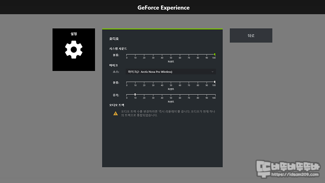The width and height of the screenshot is (325, 183).
Task: Click the dropdown chevron in the source field
Action: (x=212, y=72)
